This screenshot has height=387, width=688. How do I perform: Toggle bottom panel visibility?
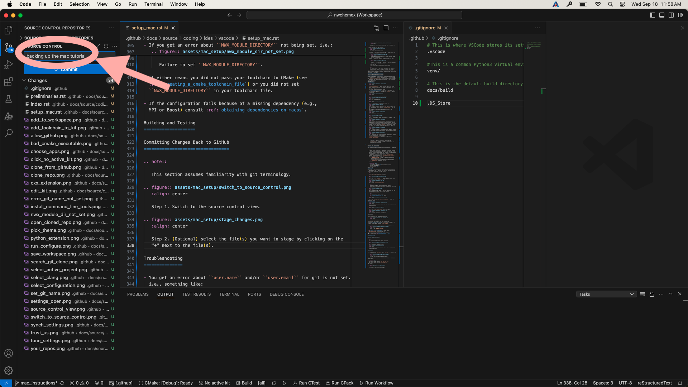662,15
